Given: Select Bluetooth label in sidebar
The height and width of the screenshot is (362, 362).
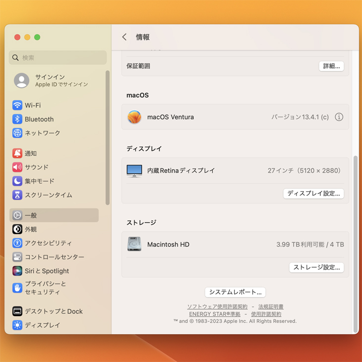Looking at the screenshot, I should 39,119.
